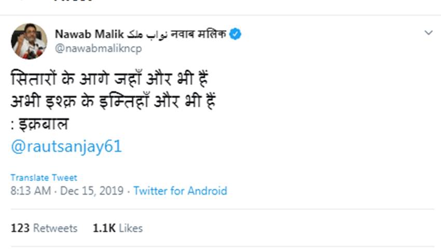
Task: Click the number 123 beside Retweets
Action: (20, 228)
